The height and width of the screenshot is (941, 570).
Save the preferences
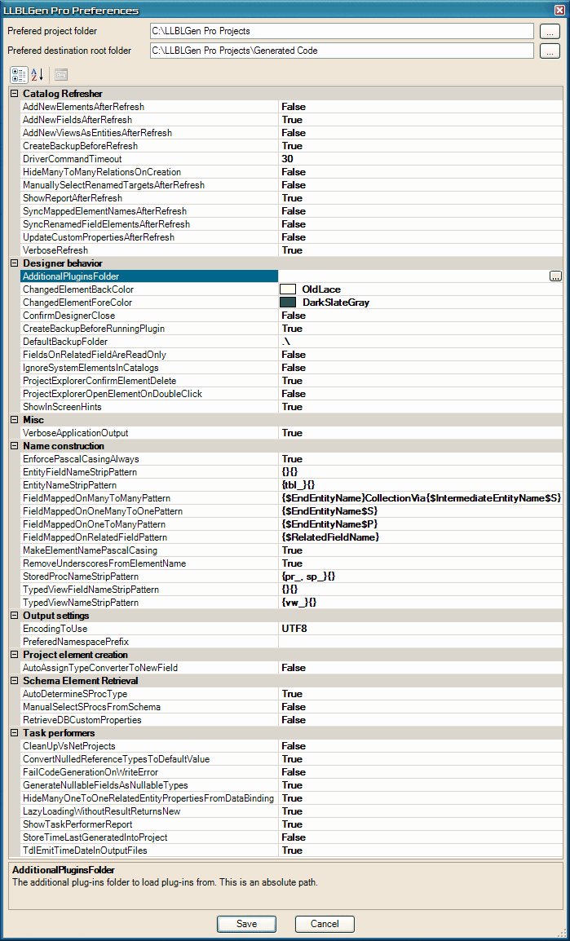point(246,924)
